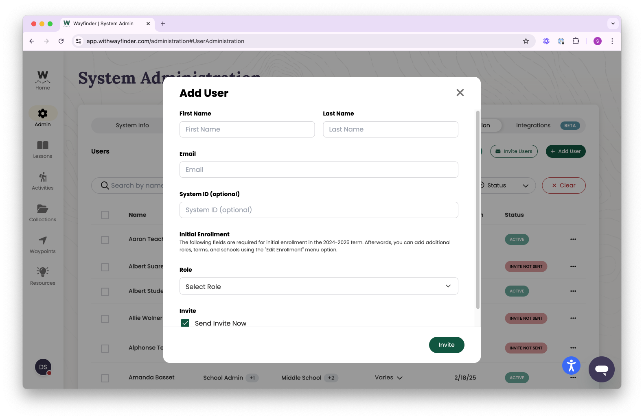The height and width of the screenshot is (419, 644).
Task: Go back in browser history
Action: [32, 41]
